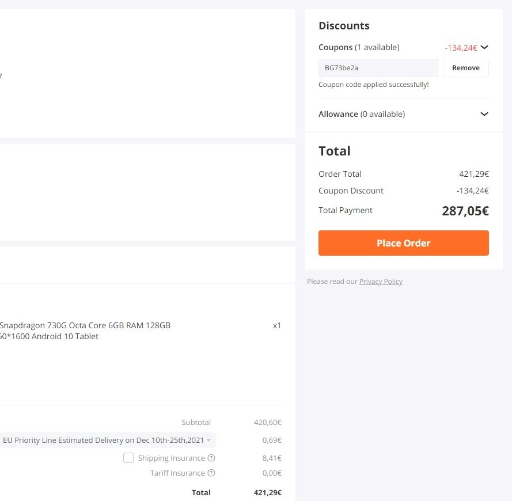Click the Total Payment amount 287,05€
This screenshot has width=512, height=501.
click(x=465, y=211)
